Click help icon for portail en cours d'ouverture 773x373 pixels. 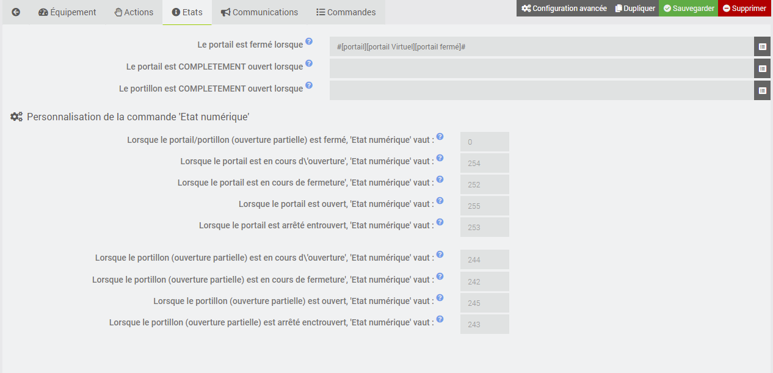click(440, 158)
